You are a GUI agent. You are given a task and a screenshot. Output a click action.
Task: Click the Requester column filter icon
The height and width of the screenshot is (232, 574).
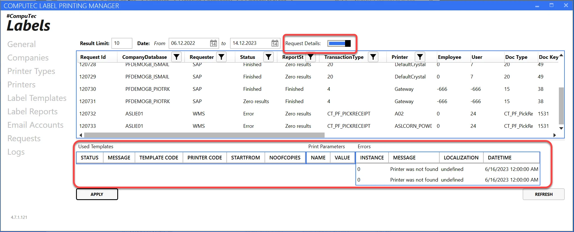click(221, 57)
